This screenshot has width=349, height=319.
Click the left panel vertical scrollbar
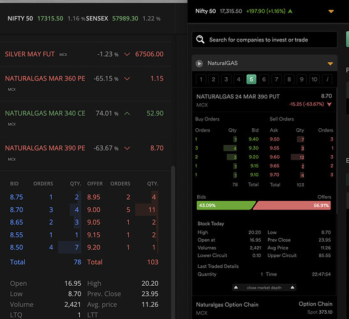(173, 242)
